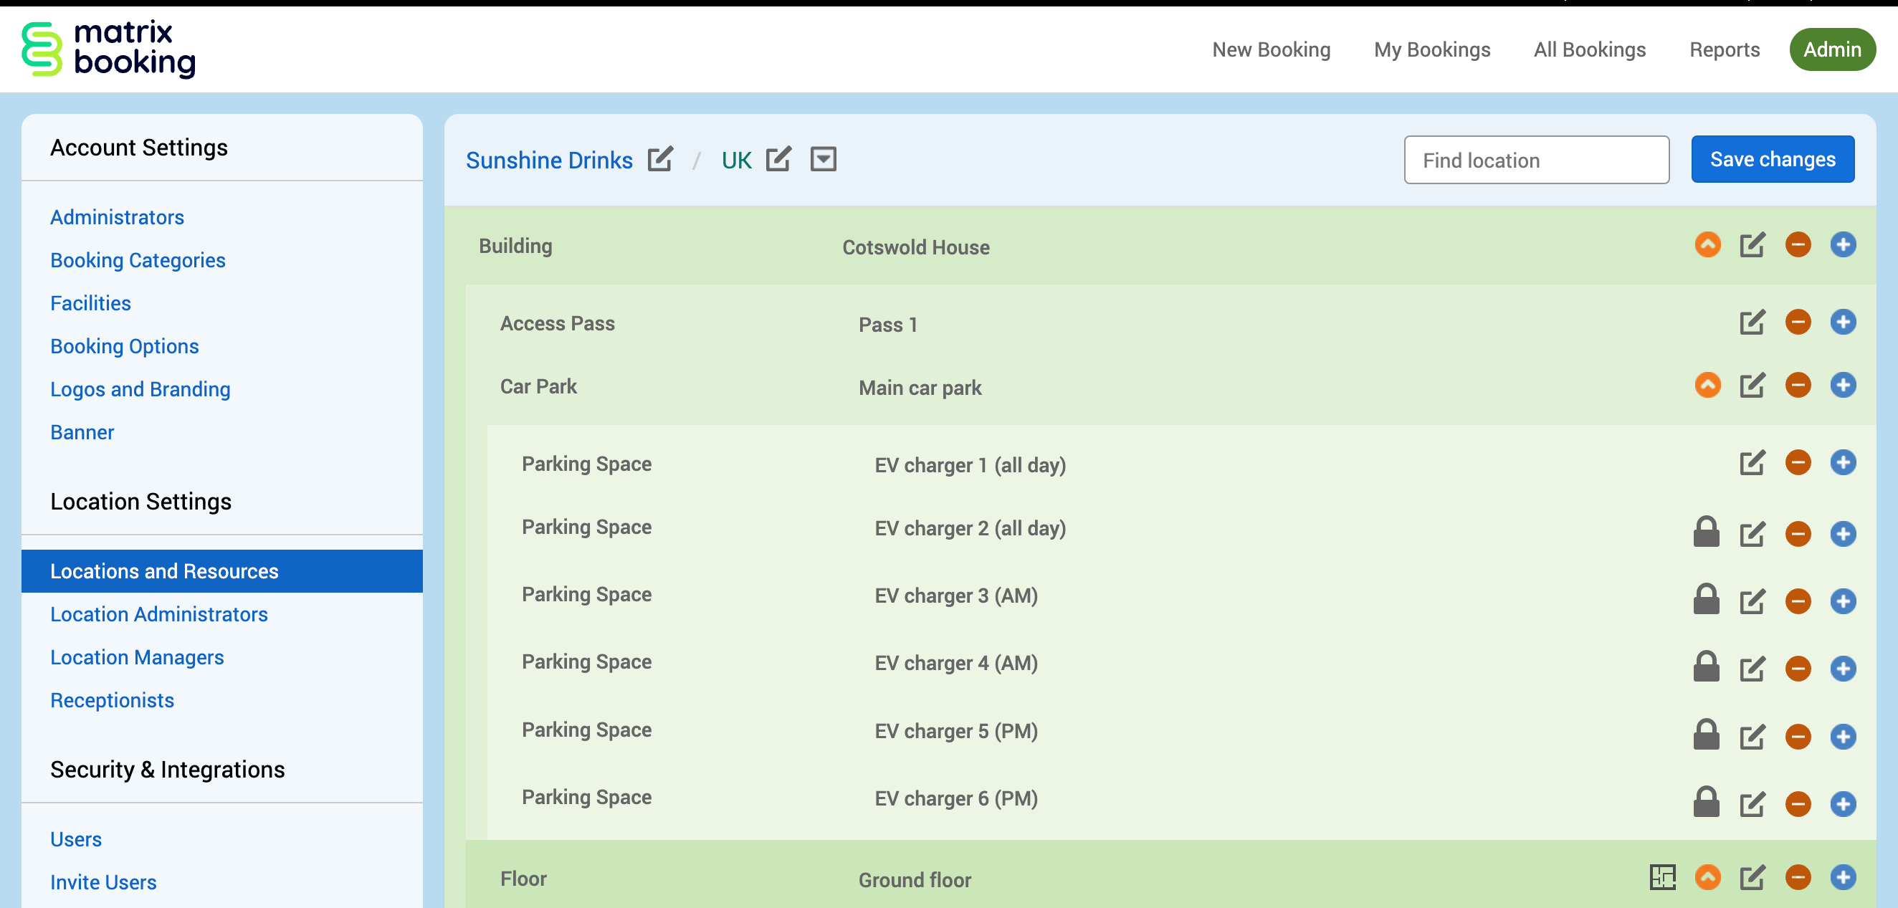Add a child under Main car park
The width and height of the screenshot is (1898, 908).
click(1842, 384)
